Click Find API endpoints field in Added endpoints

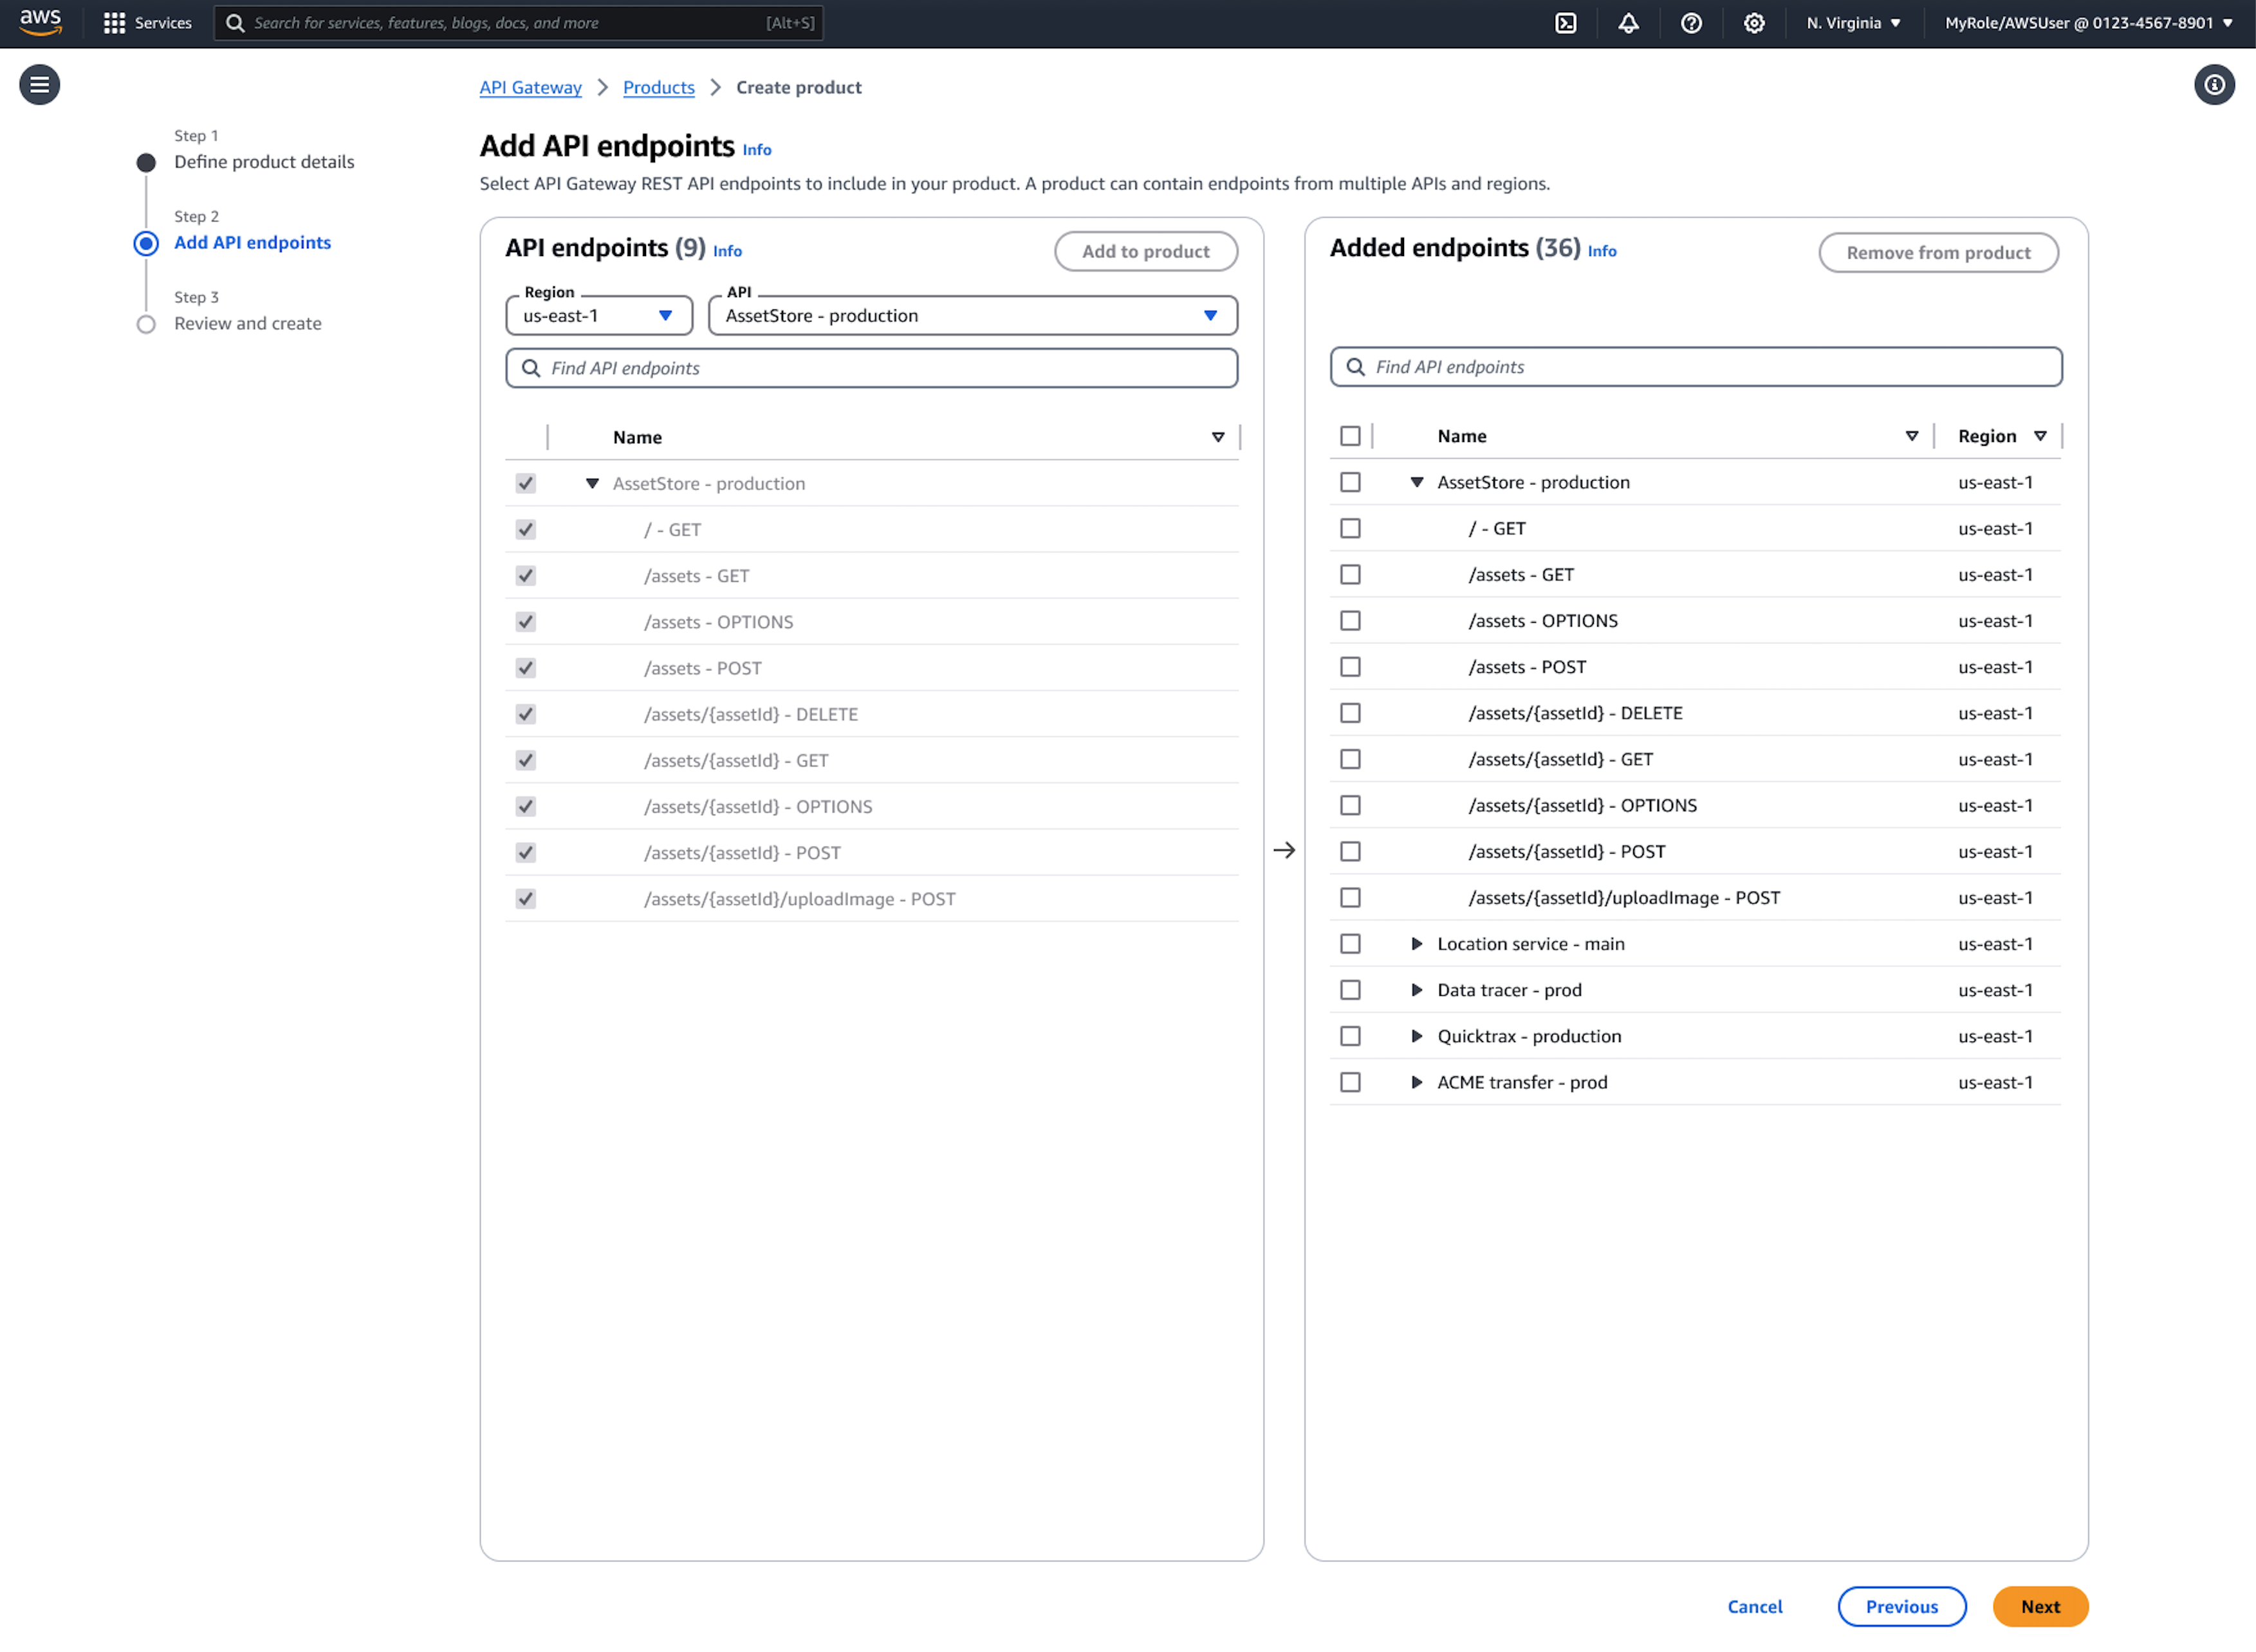tap(1696, 367)
